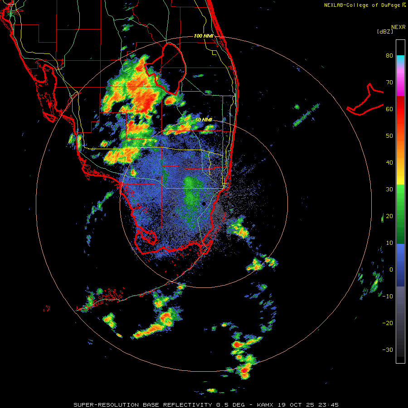Click the 40 value on dBZ scale
This screenshot has width=408, height=408.
389,163
